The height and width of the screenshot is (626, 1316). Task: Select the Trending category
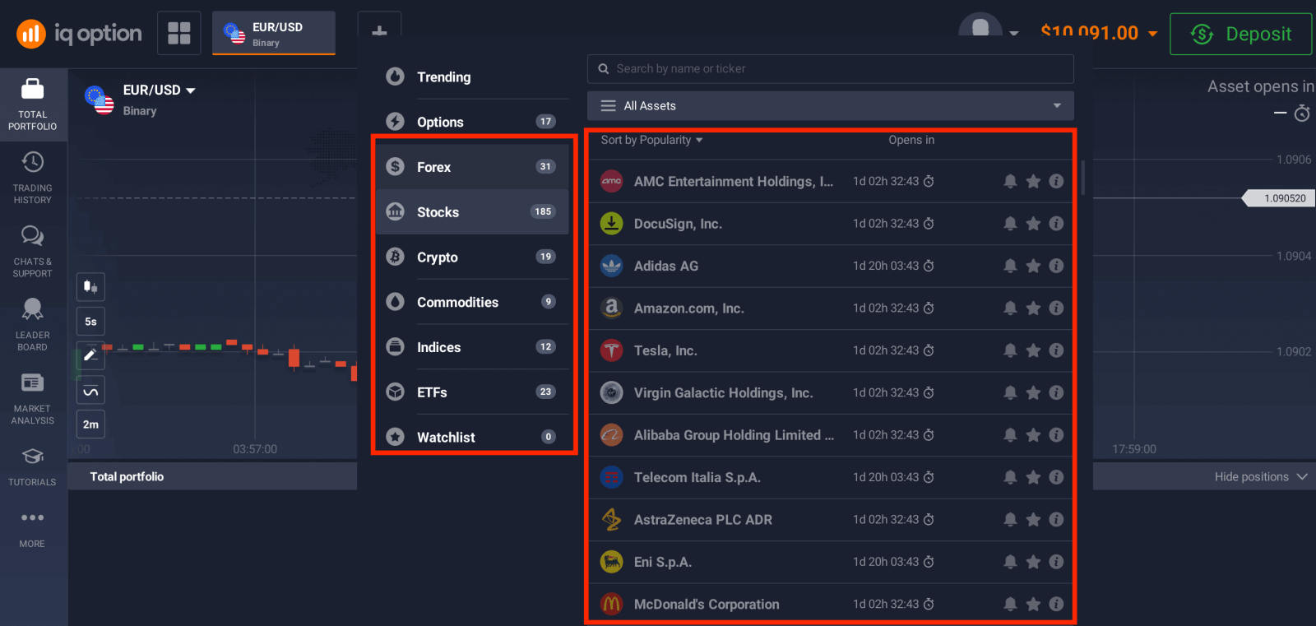472,77
